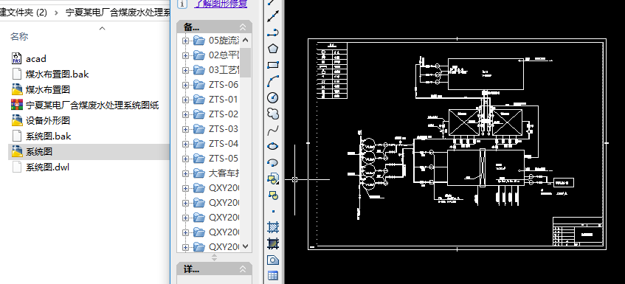Collapse the 备... panel header chevron
The width and height of the screenshot is (625, 284).
pyautogui.click(x=243, y=27)
